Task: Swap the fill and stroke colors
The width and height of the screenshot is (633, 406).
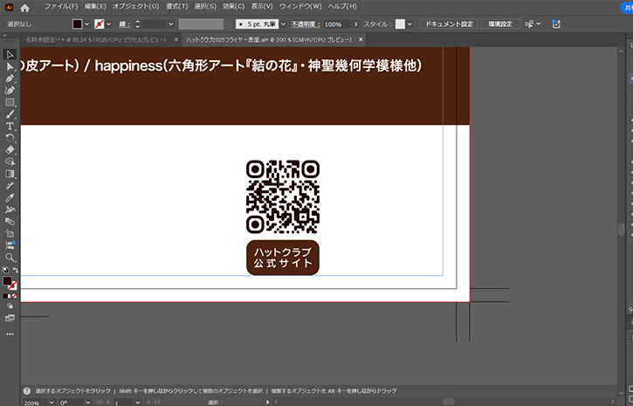Action: (x=15, y=271)
